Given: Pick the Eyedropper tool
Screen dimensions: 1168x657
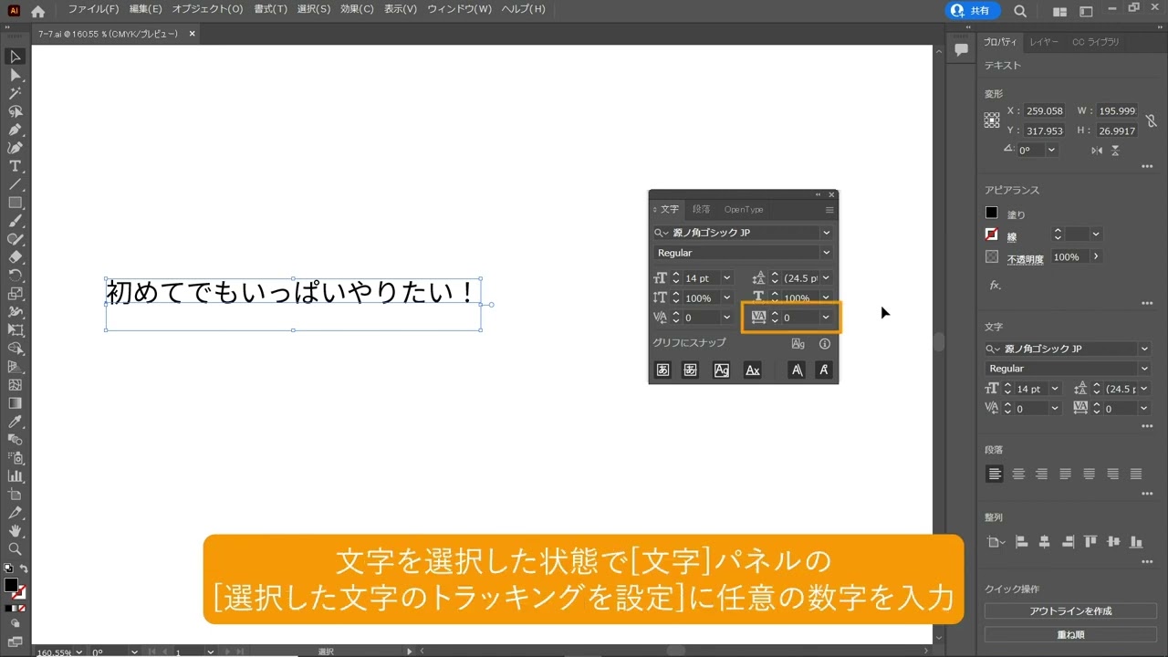Looking at the screenshot, I should click(x=16, y=422).
